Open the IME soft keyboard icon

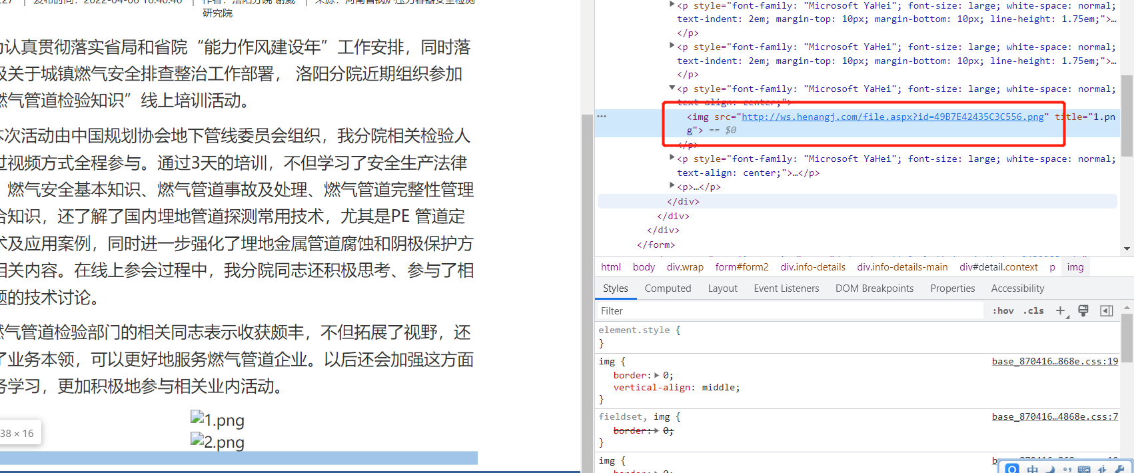click(x=1084, y=469)
